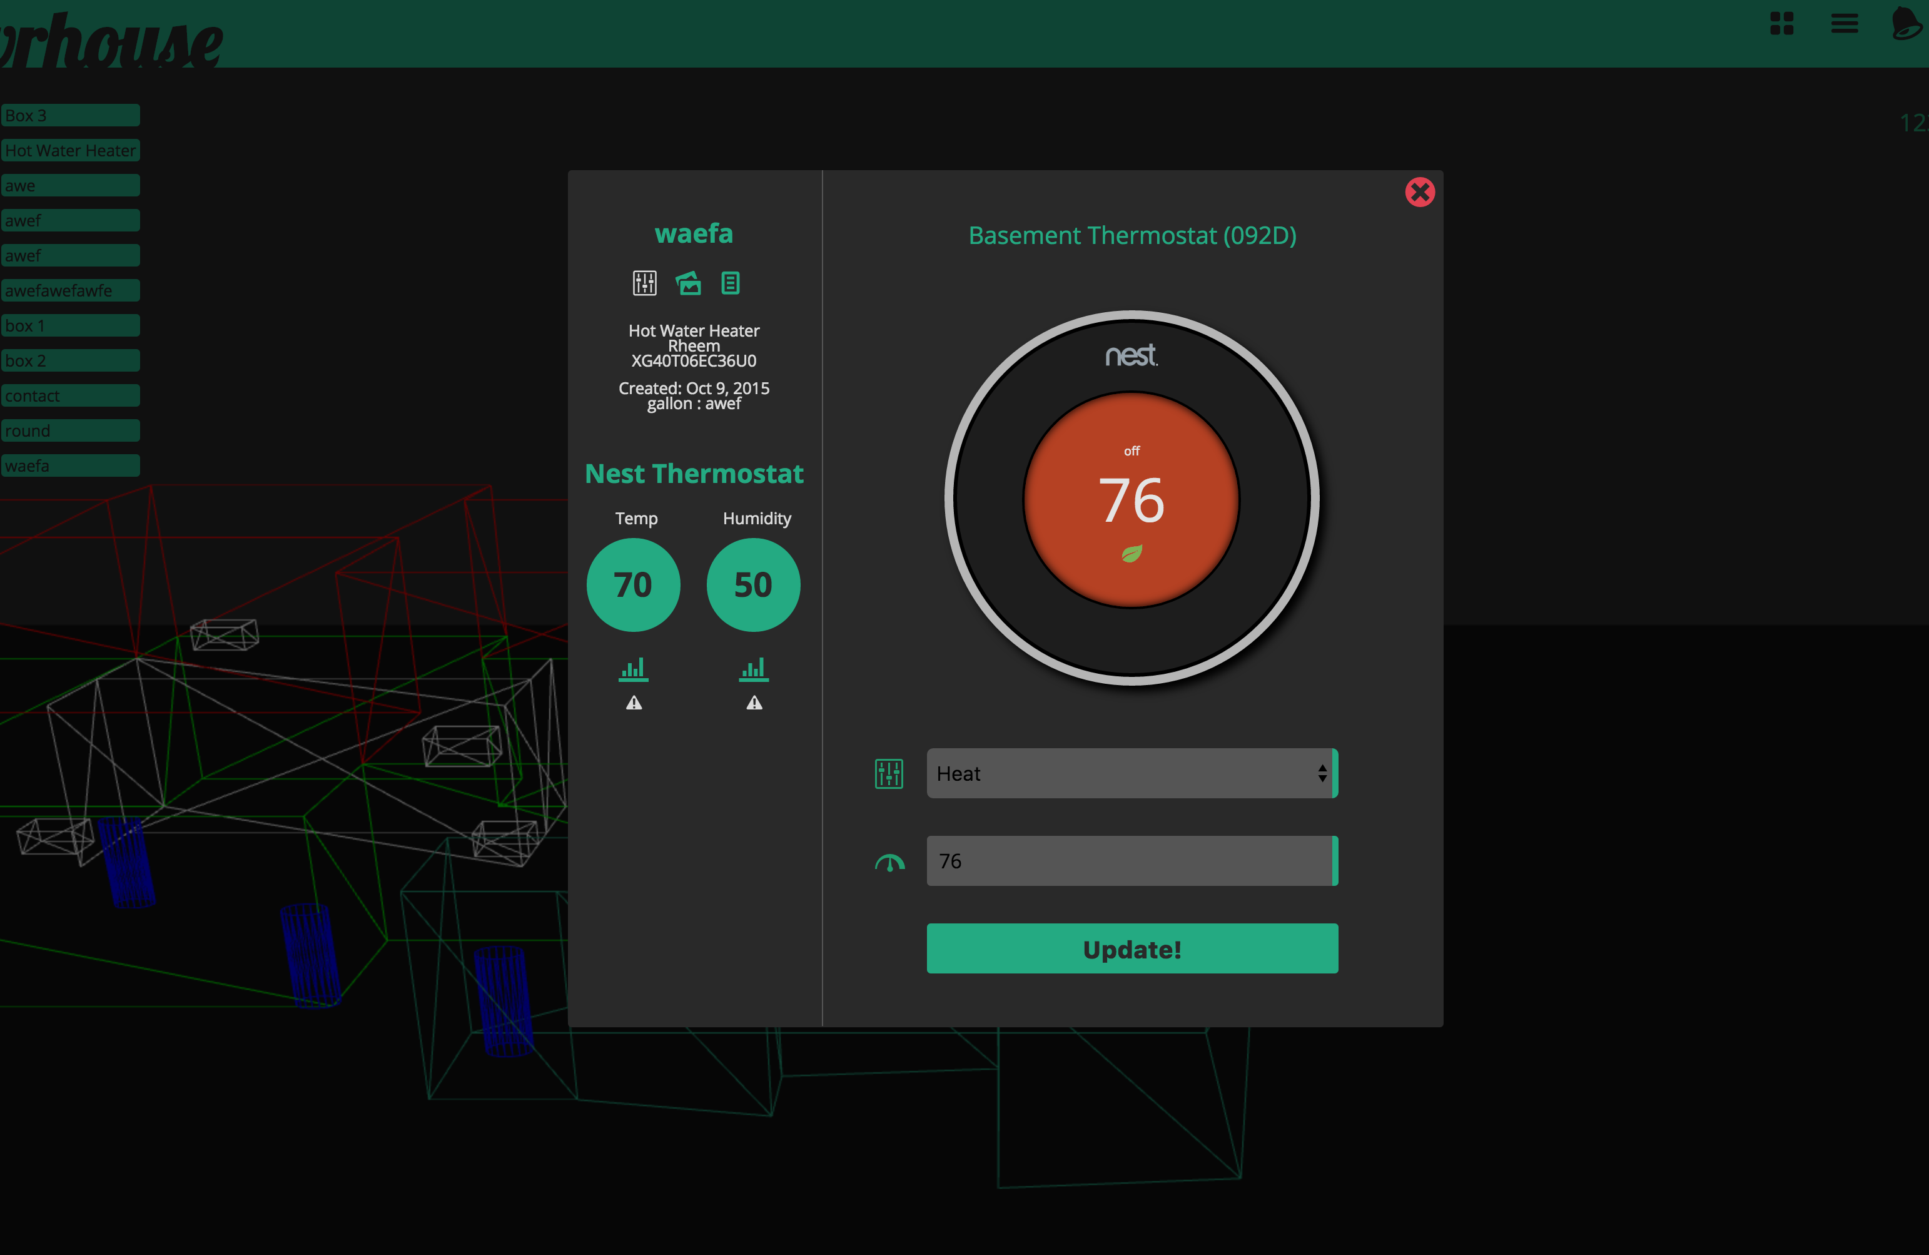Click the Nest Thermostat heading
Viewport: 1929px width, 1255px height.
694,474
